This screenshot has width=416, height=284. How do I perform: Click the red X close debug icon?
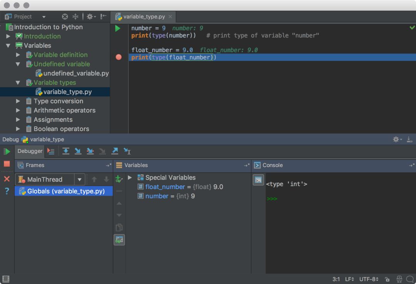pyautogui.click(x=7, y=179)
